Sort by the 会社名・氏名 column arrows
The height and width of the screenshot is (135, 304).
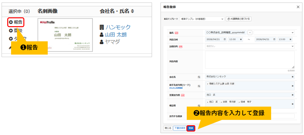point(132,11)
